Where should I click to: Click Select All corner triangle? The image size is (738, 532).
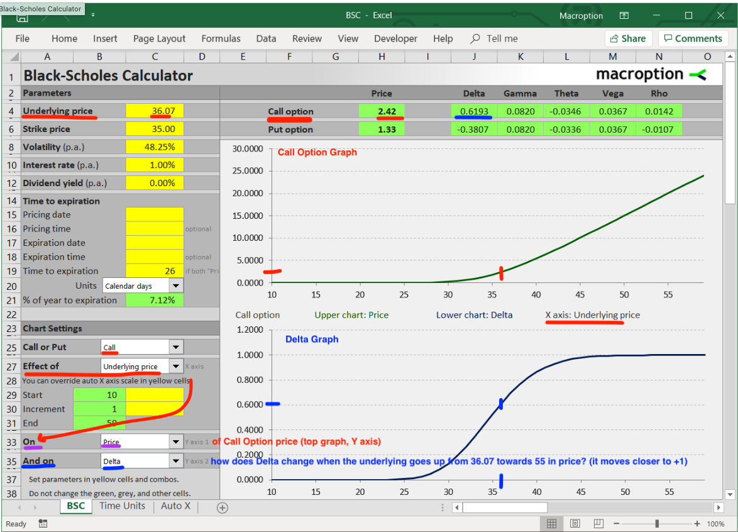pyautogui.click(x=14, y=57)
